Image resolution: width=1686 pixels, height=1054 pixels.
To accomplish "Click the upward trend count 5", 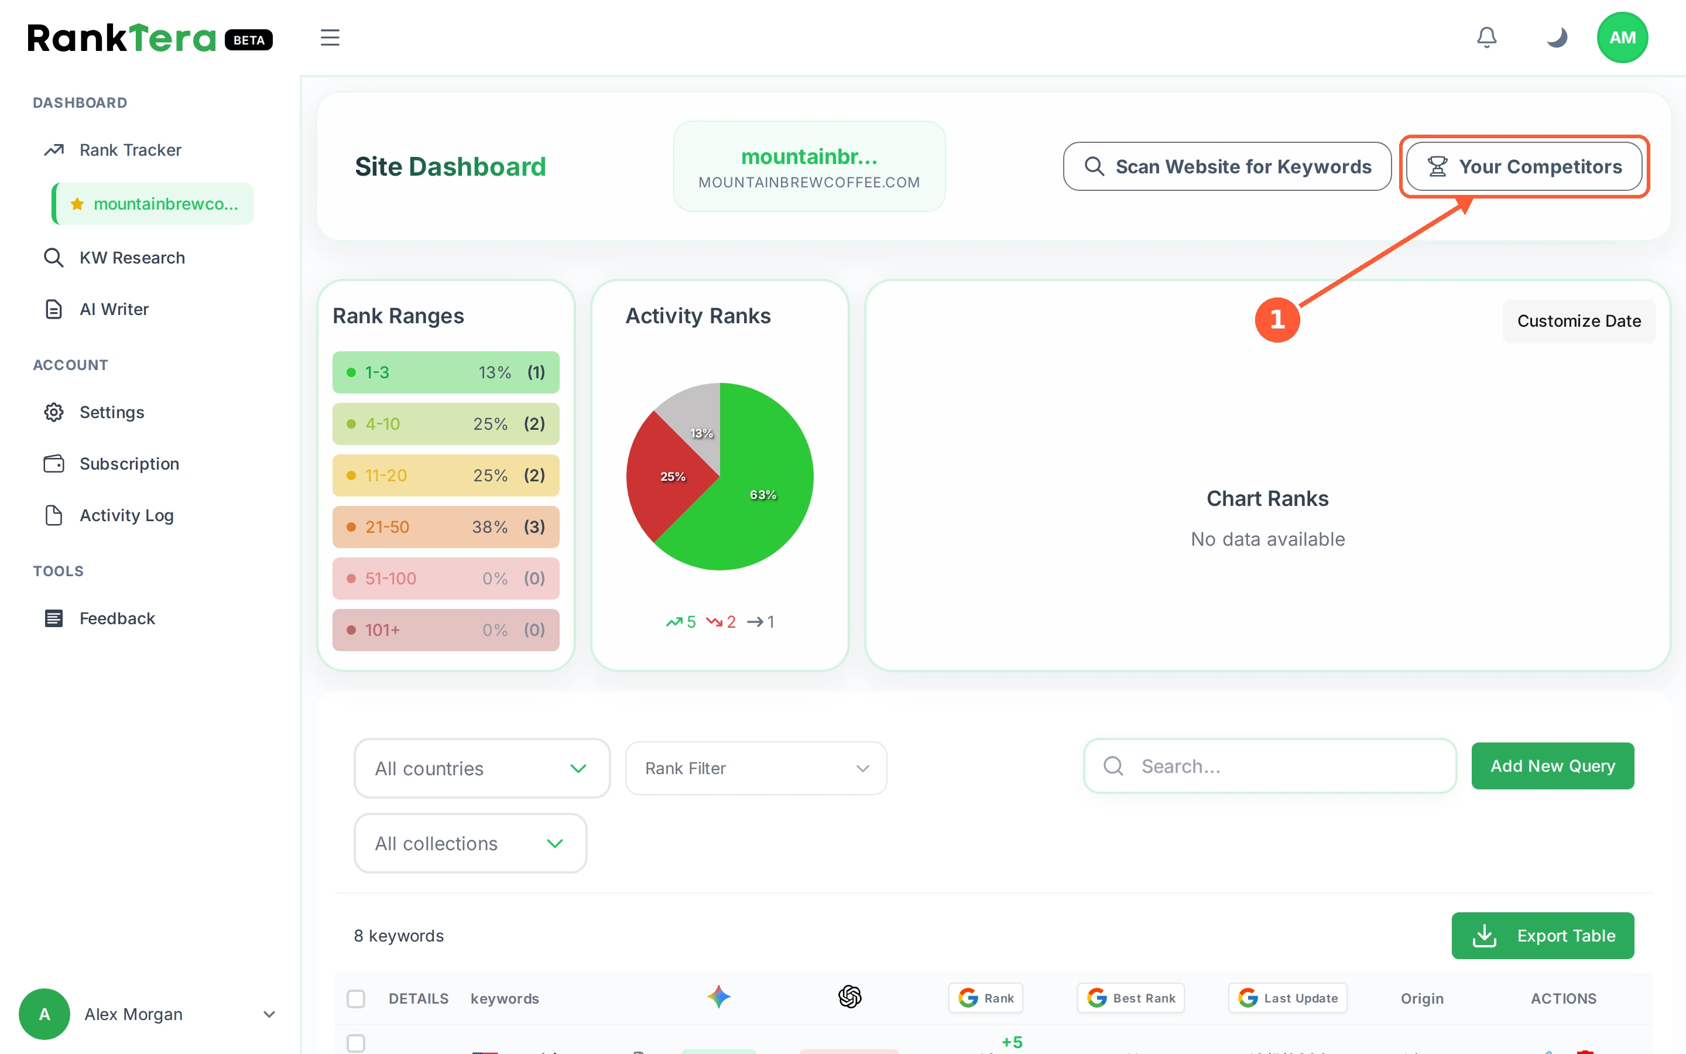I will [681, 622].
